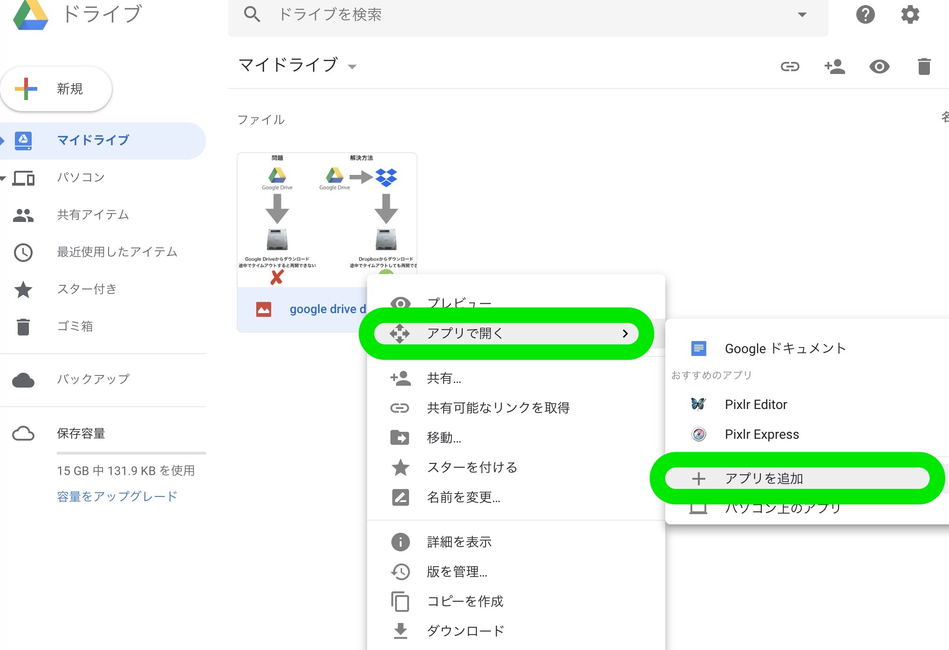
Task: Click the sidebar trash can icon
Action: tap(23, 327)
